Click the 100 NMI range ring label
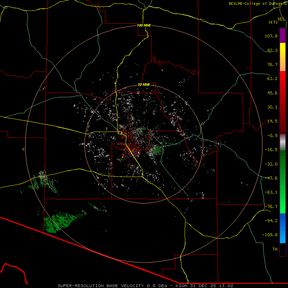The image size is (288, 288). point(144,25)
